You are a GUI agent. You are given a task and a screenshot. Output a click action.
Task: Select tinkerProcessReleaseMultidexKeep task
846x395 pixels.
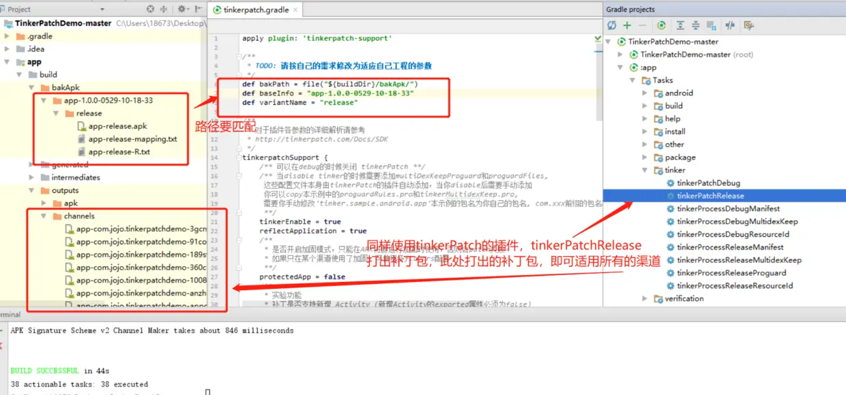[739, 260]
